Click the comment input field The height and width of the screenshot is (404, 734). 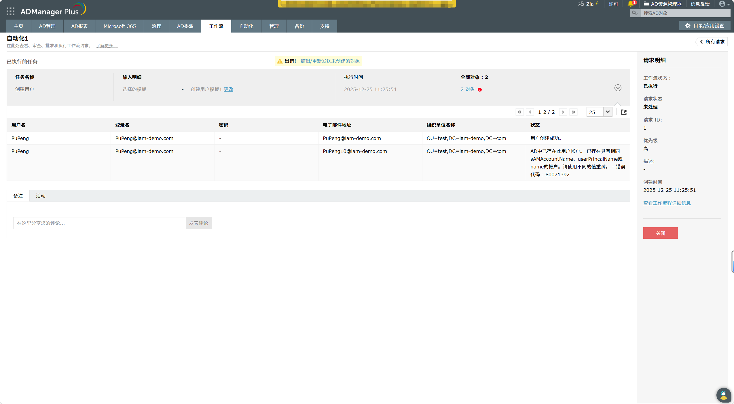[x=99, y=223]
